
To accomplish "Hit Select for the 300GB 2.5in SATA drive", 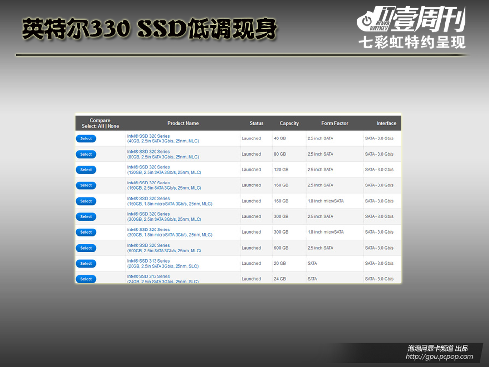I will (86, 217).
